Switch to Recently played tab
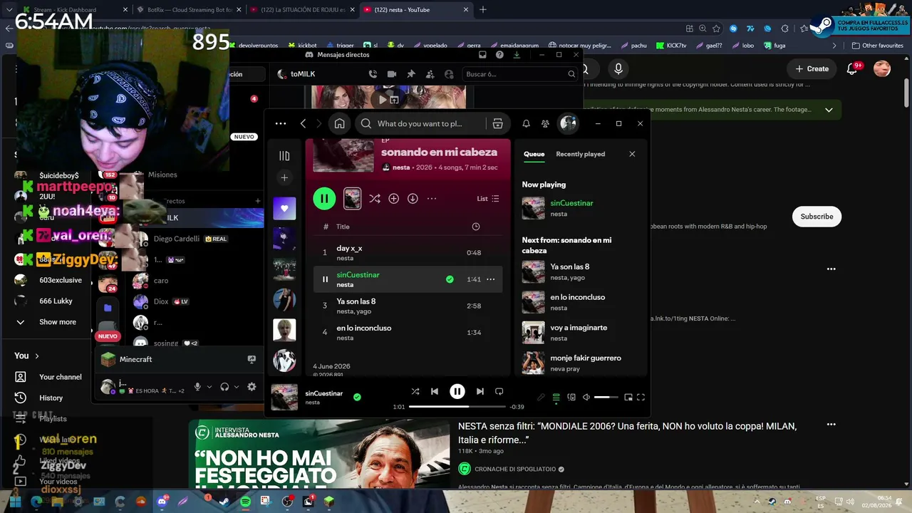The height and width of the screenshot is (513, 912). [581, 154]
